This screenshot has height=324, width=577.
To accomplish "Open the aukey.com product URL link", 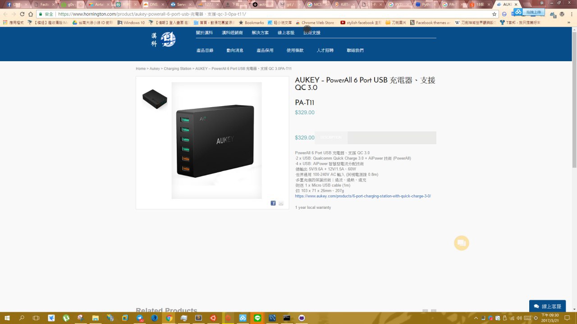I will click(363, 196).
